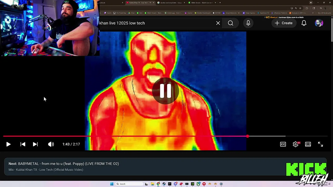333x187 pixels.
Task: Open the StreamElements bookmark
Action: click(x=232, y=13)
